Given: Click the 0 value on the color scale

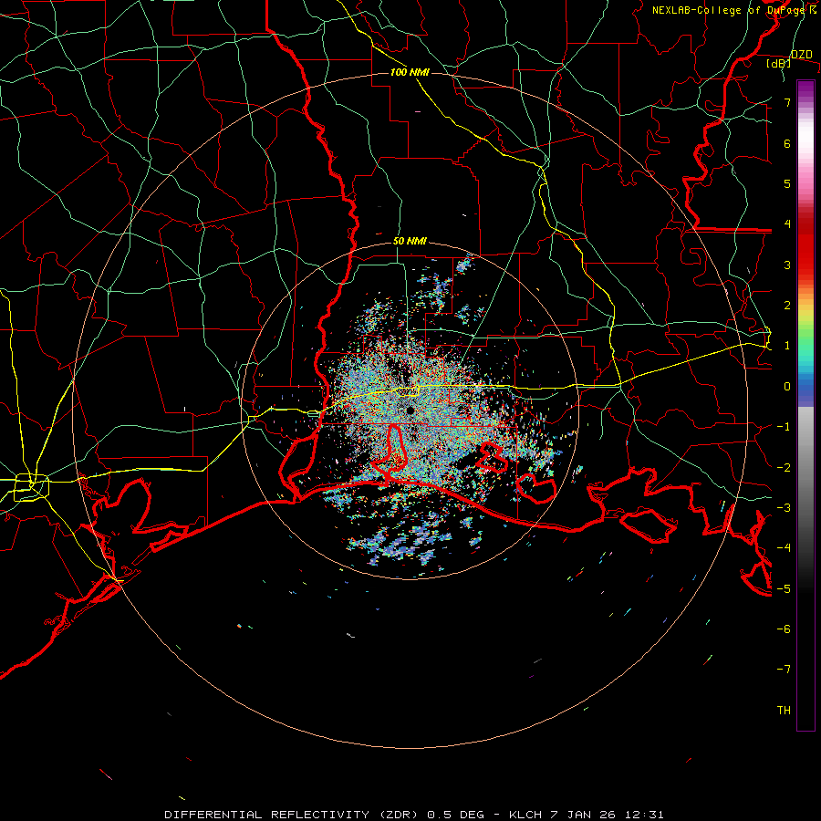Looking at the screenshot, I should pos(787,387).
